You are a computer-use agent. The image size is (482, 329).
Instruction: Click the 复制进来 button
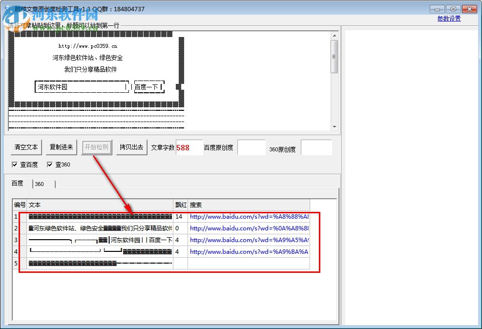pyautogui.click(x=61, y=147)
